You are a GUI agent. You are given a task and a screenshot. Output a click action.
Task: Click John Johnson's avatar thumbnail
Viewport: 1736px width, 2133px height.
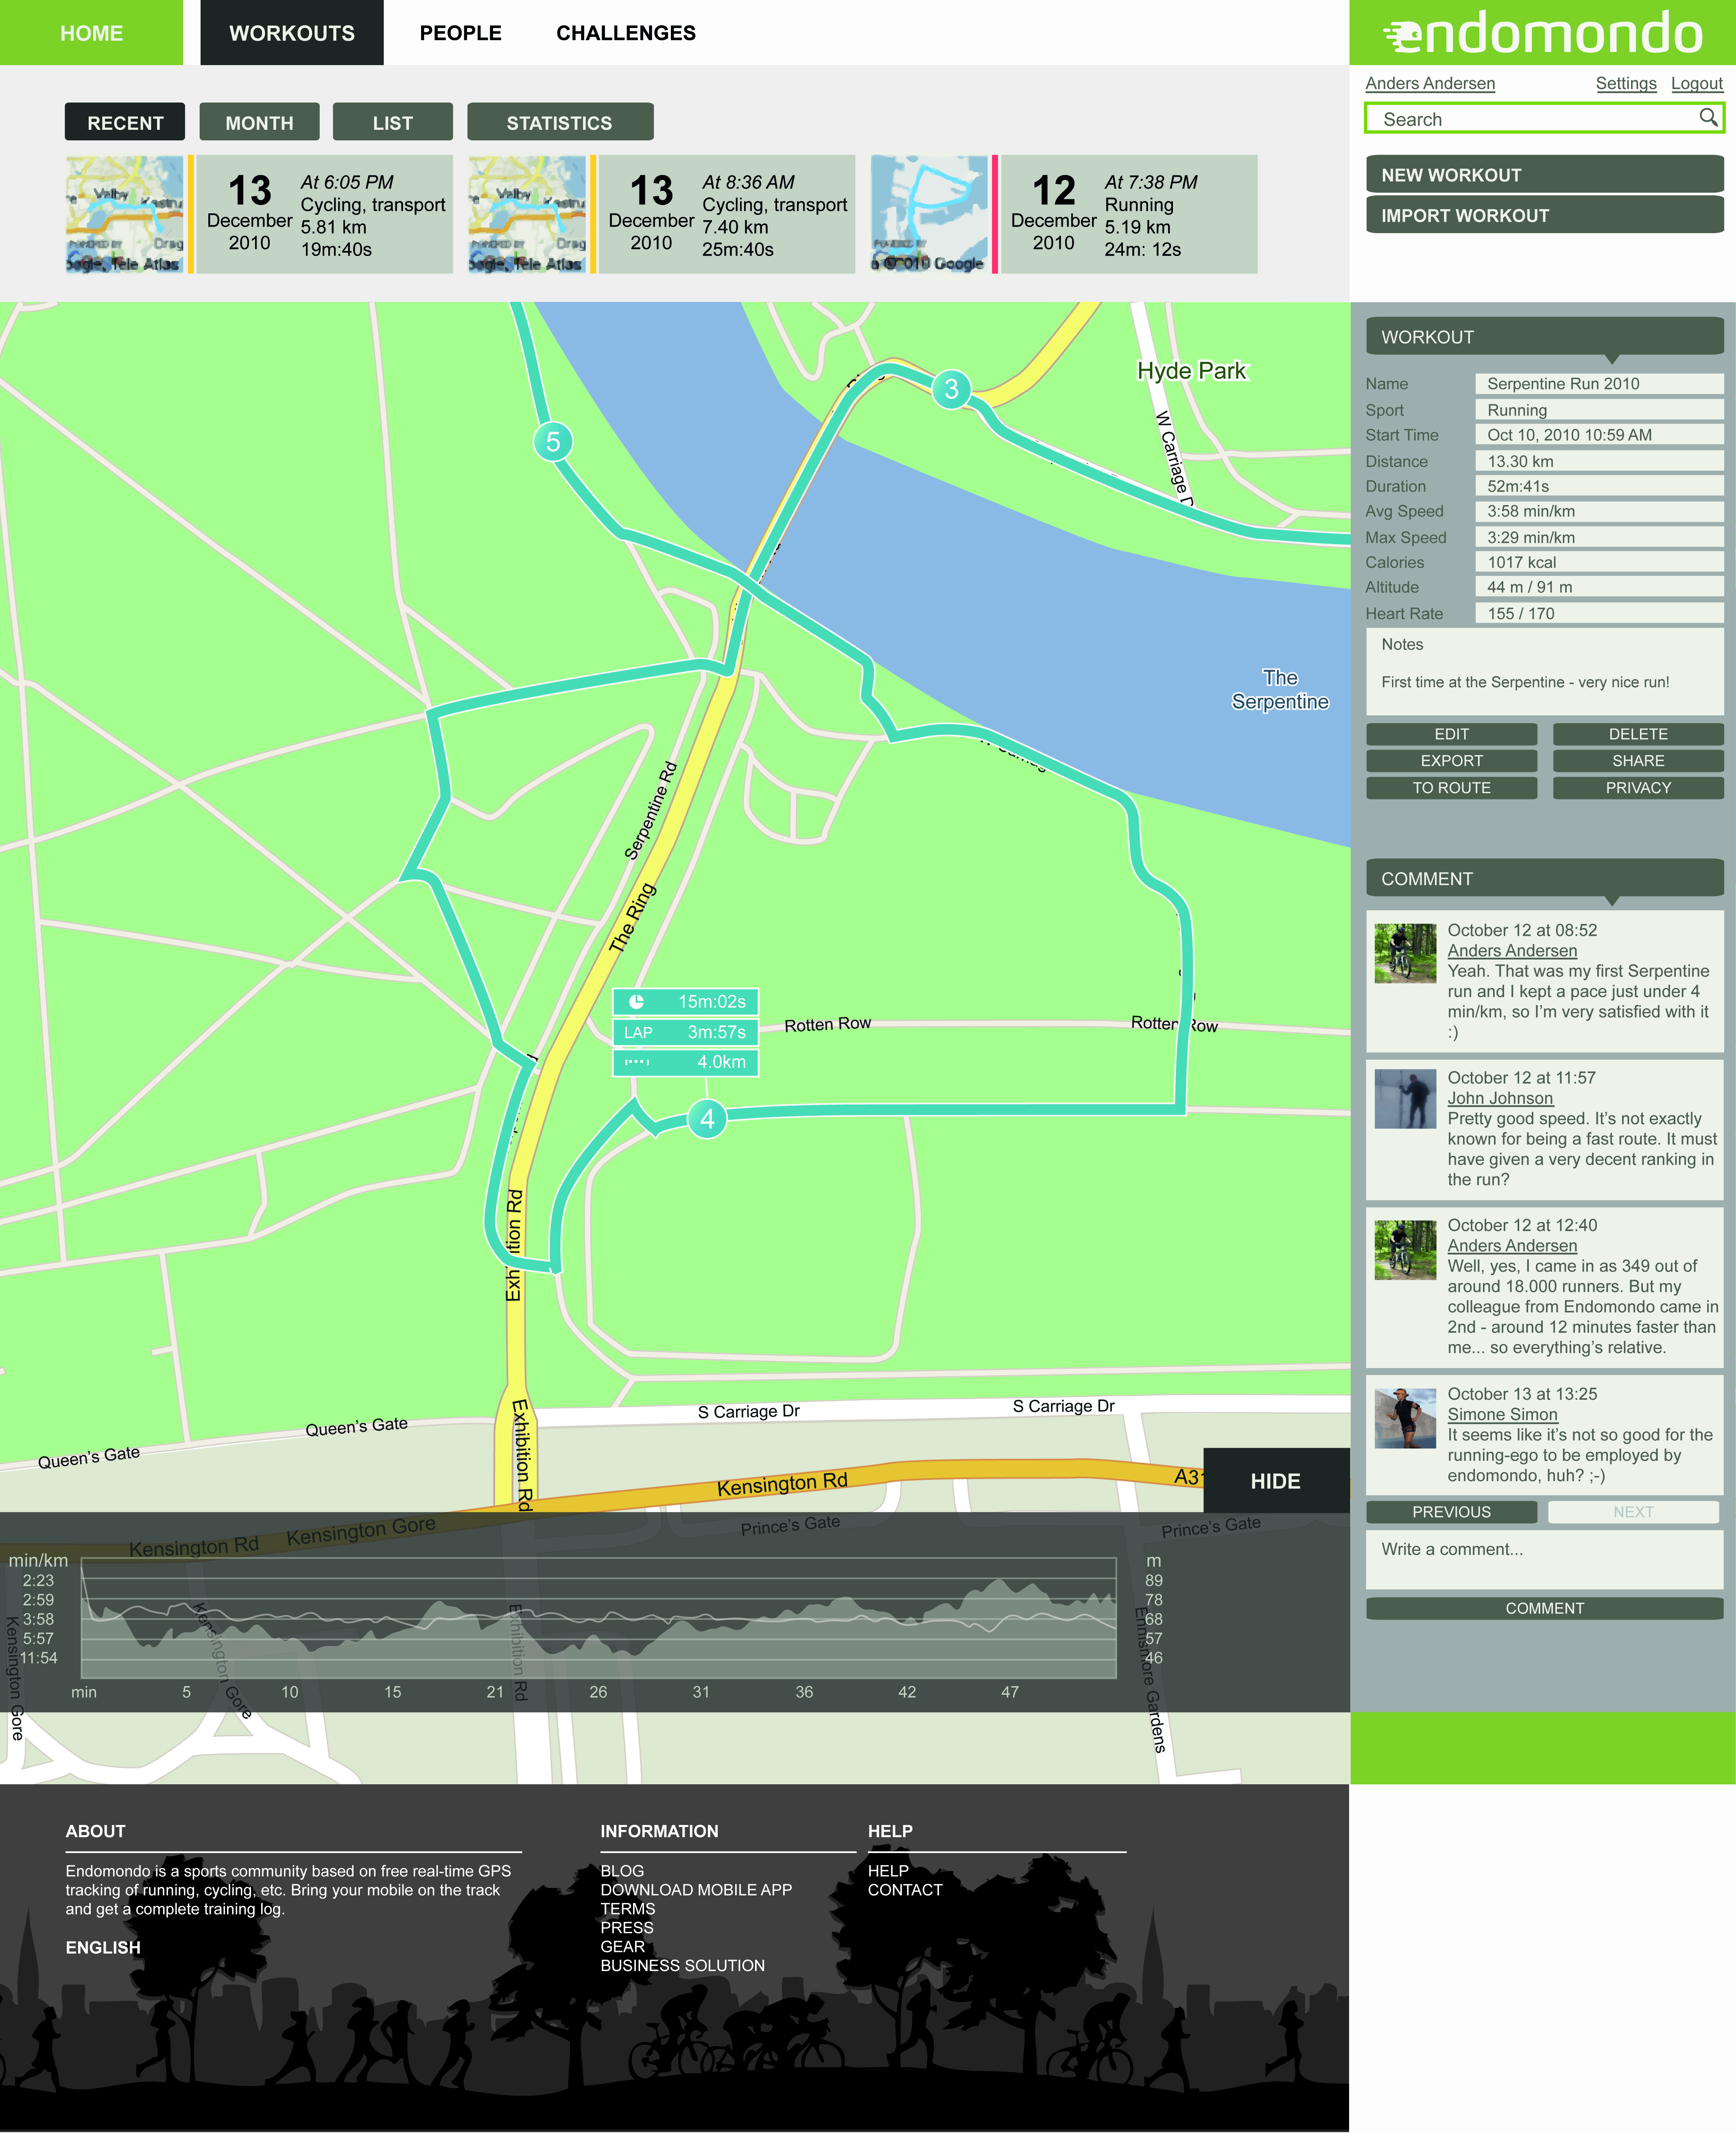(1405, 1099)
